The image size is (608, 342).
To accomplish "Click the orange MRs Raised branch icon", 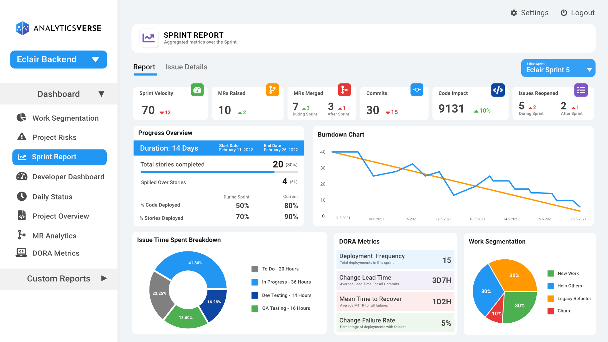I will pos(272,90).
